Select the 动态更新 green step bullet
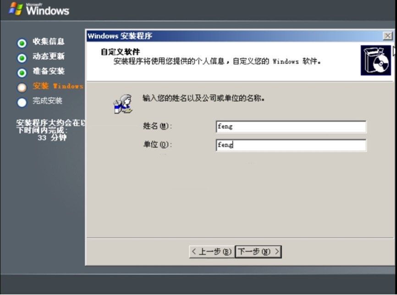This screenshot has width=397, height=295. tap(22, 58)
